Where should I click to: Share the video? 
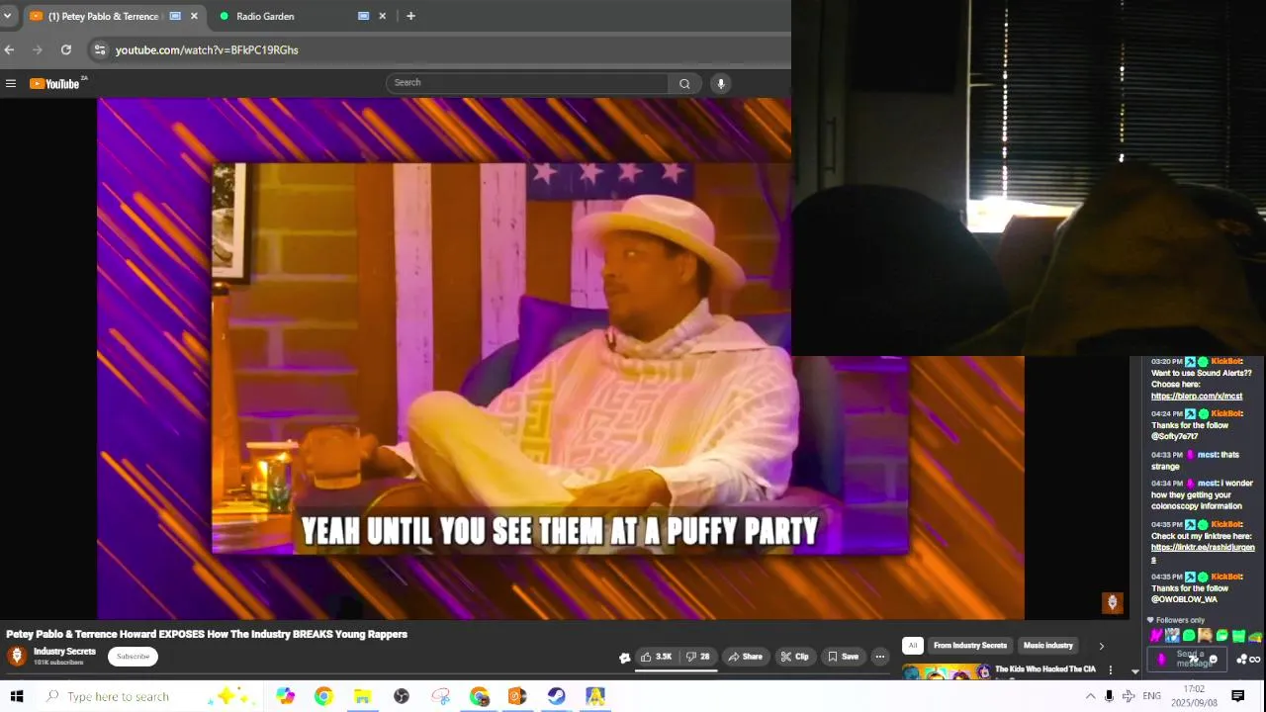[746, 657]
